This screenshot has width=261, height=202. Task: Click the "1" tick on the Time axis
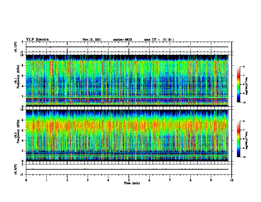coord(46,180)
